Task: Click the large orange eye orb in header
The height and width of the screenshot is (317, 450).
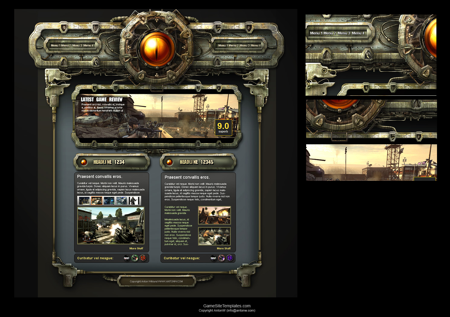Action: pos(157,48)
